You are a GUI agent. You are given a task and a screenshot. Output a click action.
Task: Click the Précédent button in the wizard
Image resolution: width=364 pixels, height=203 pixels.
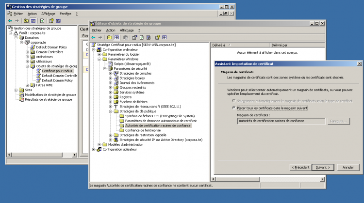(300, 167)
